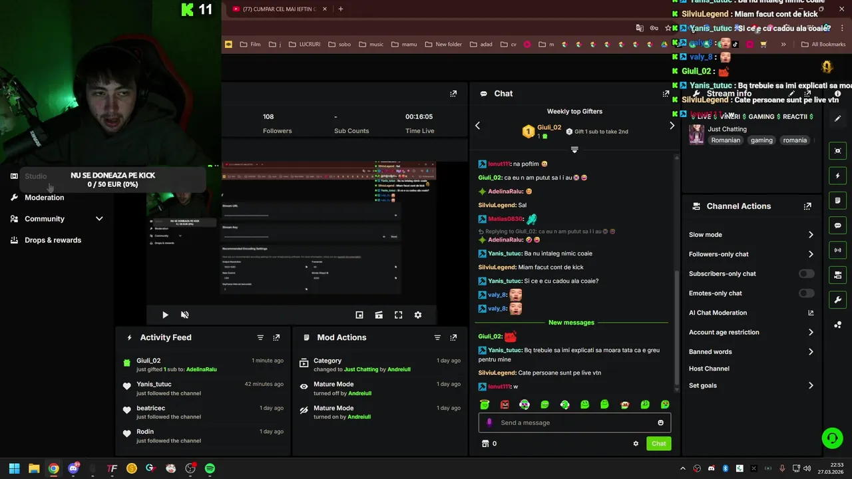Show previous weekly top gifter
The image size is (852, 479).
tap(477, 126)
